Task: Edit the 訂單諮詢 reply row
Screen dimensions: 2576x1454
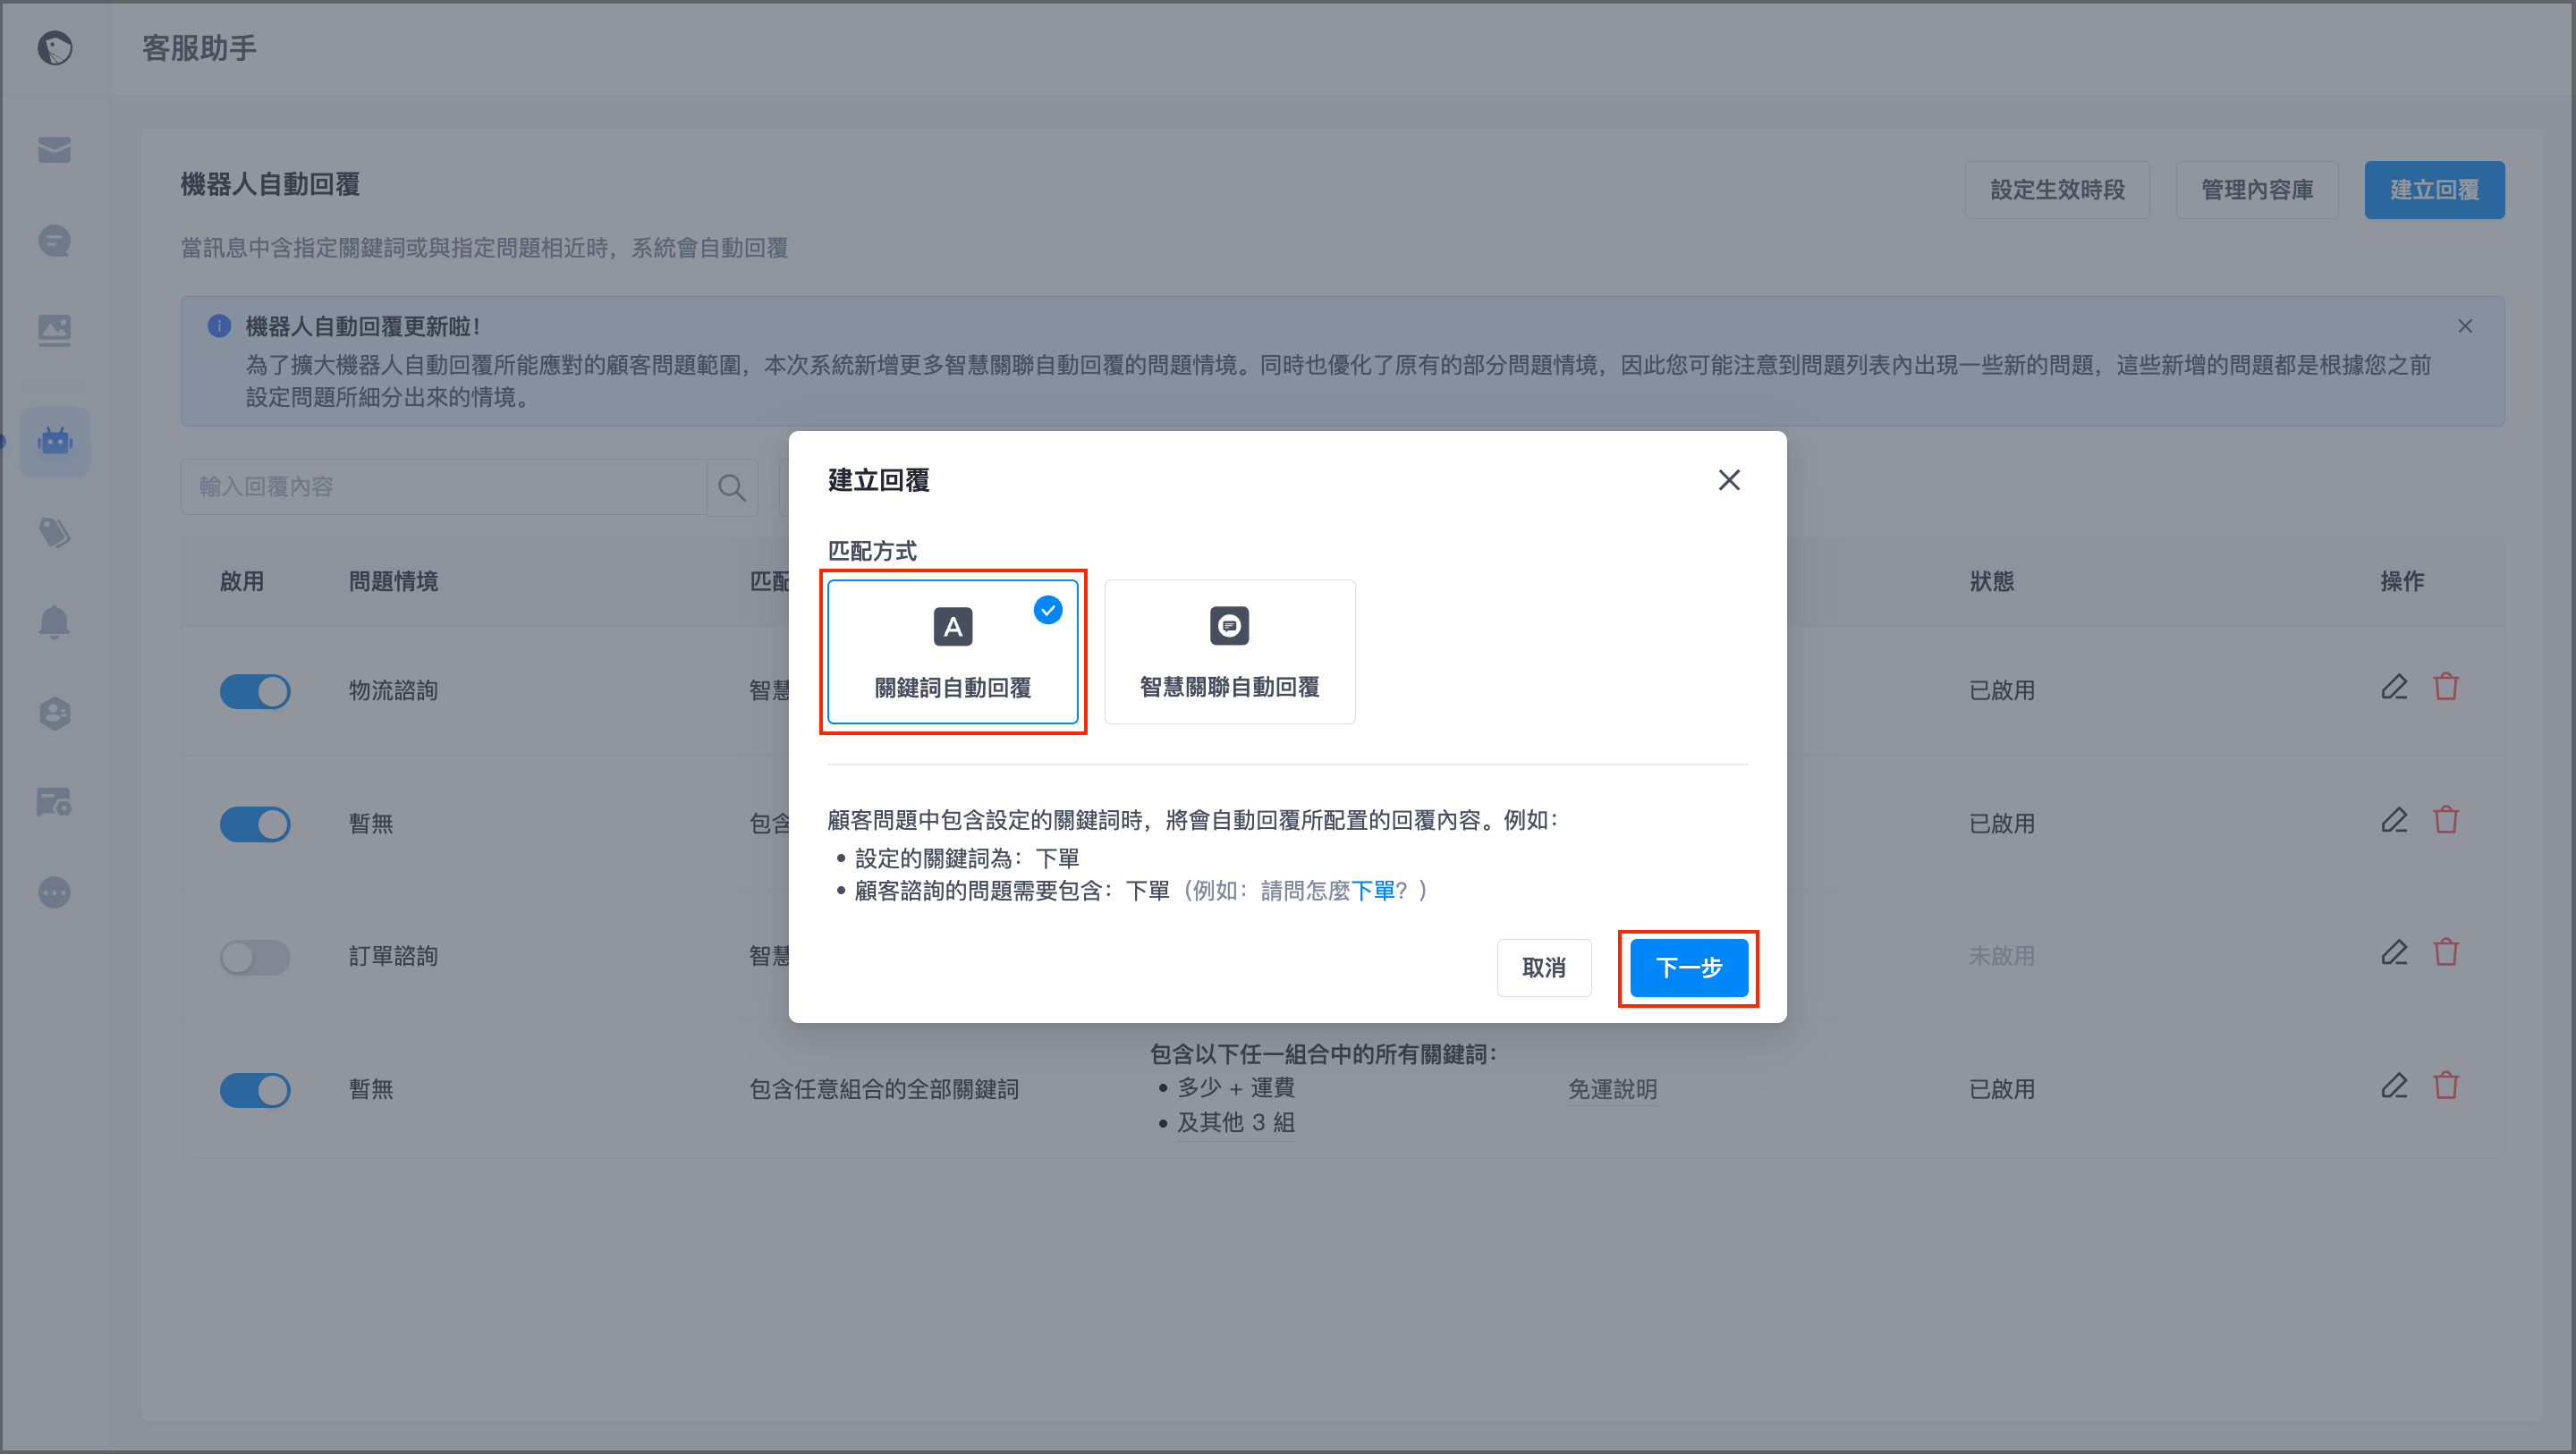Action: pyautogui.click(x=2394, y=953)
